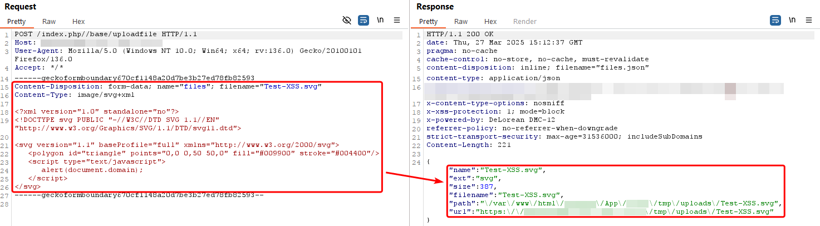Click the "name":"Test-XSS.svg" JSON line
Image resolution: width=820 pixels, height=226 pixels.
coord(497,170)
